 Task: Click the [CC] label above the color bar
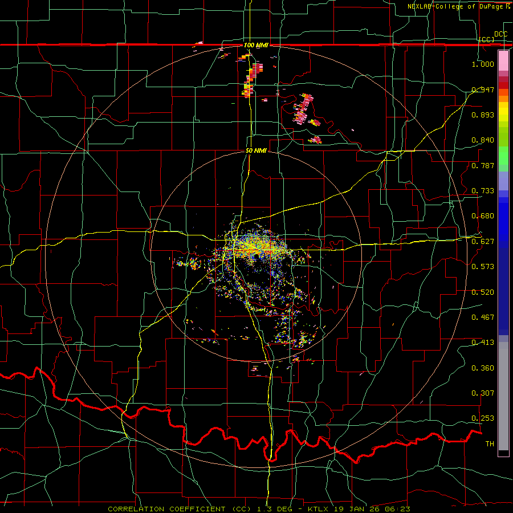tap(487, 39)
